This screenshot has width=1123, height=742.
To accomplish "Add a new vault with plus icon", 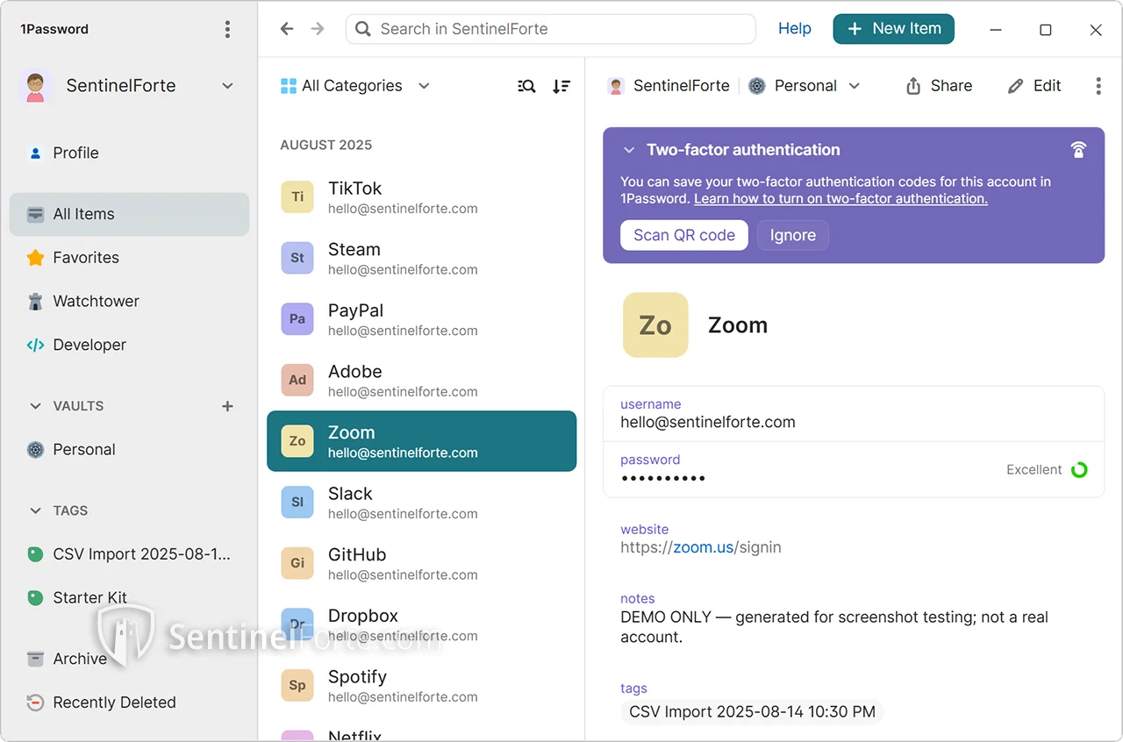I will coord(227,406).
